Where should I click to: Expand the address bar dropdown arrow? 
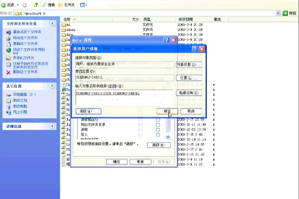pyautogui.click(x=278, y=13)
